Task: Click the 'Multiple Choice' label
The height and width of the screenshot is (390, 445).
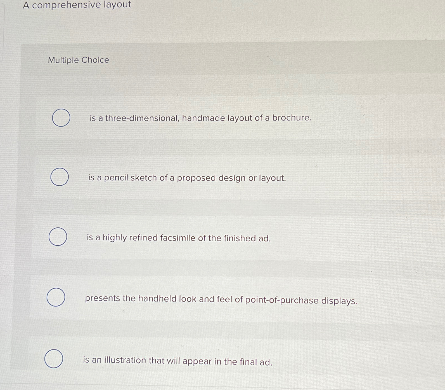Action: click(x=78, y=60)
